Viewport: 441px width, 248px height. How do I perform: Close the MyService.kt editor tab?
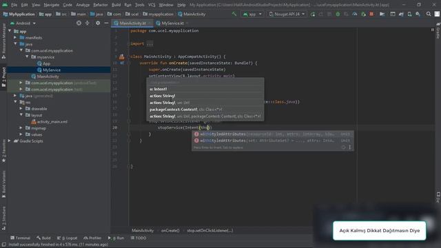[187, 23]
